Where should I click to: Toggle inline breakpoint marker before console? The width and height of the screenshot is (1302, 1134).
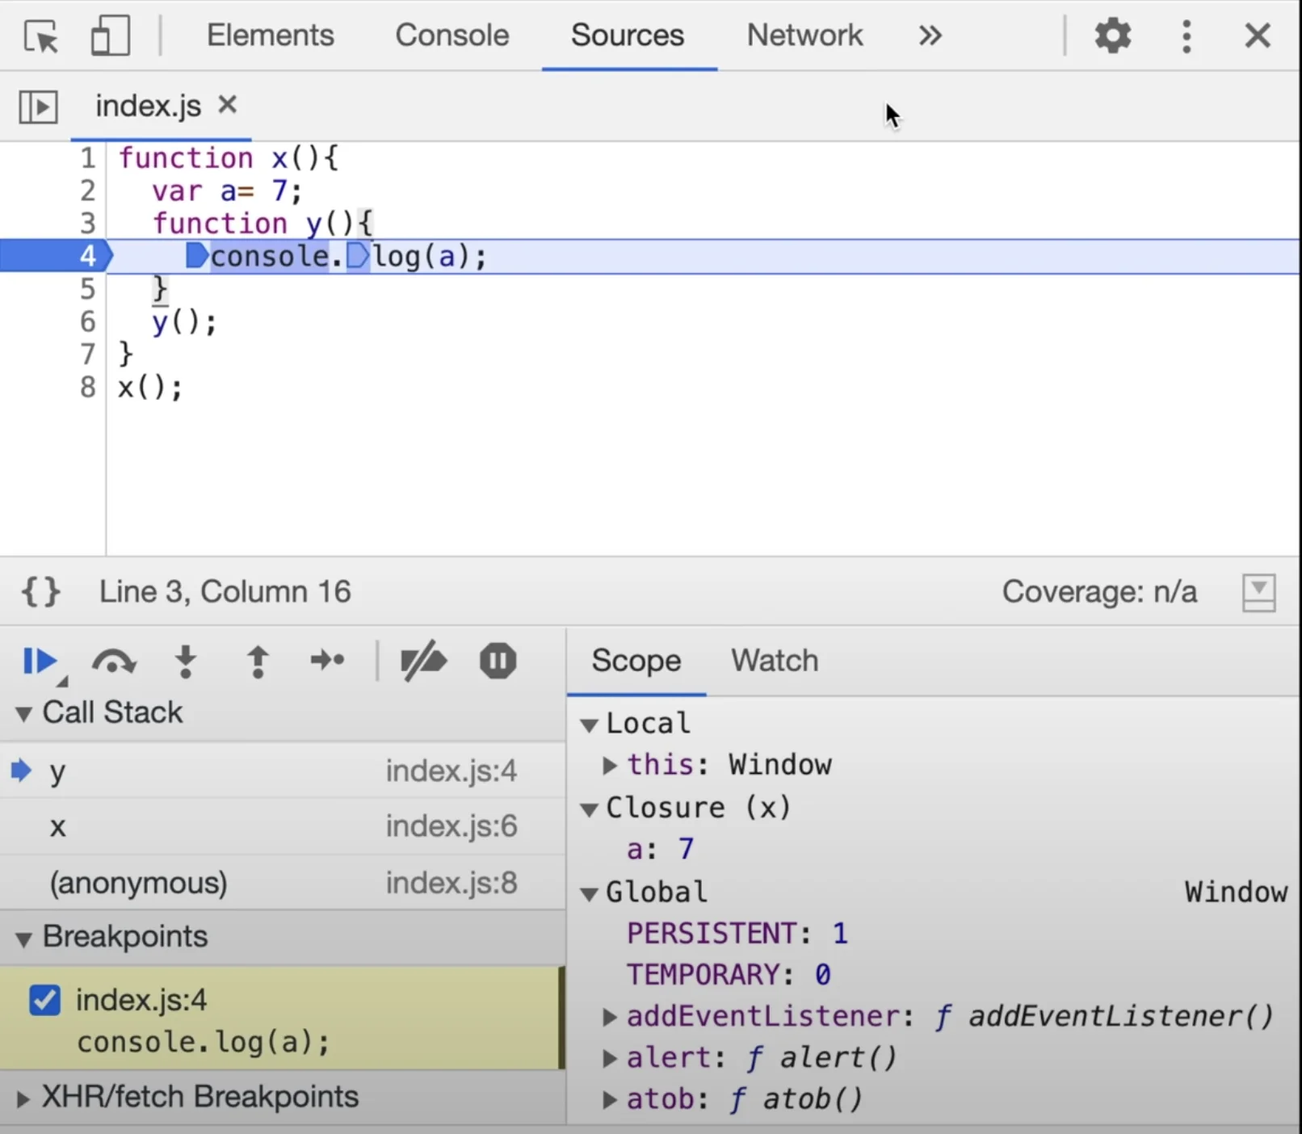tap(197, 256)
